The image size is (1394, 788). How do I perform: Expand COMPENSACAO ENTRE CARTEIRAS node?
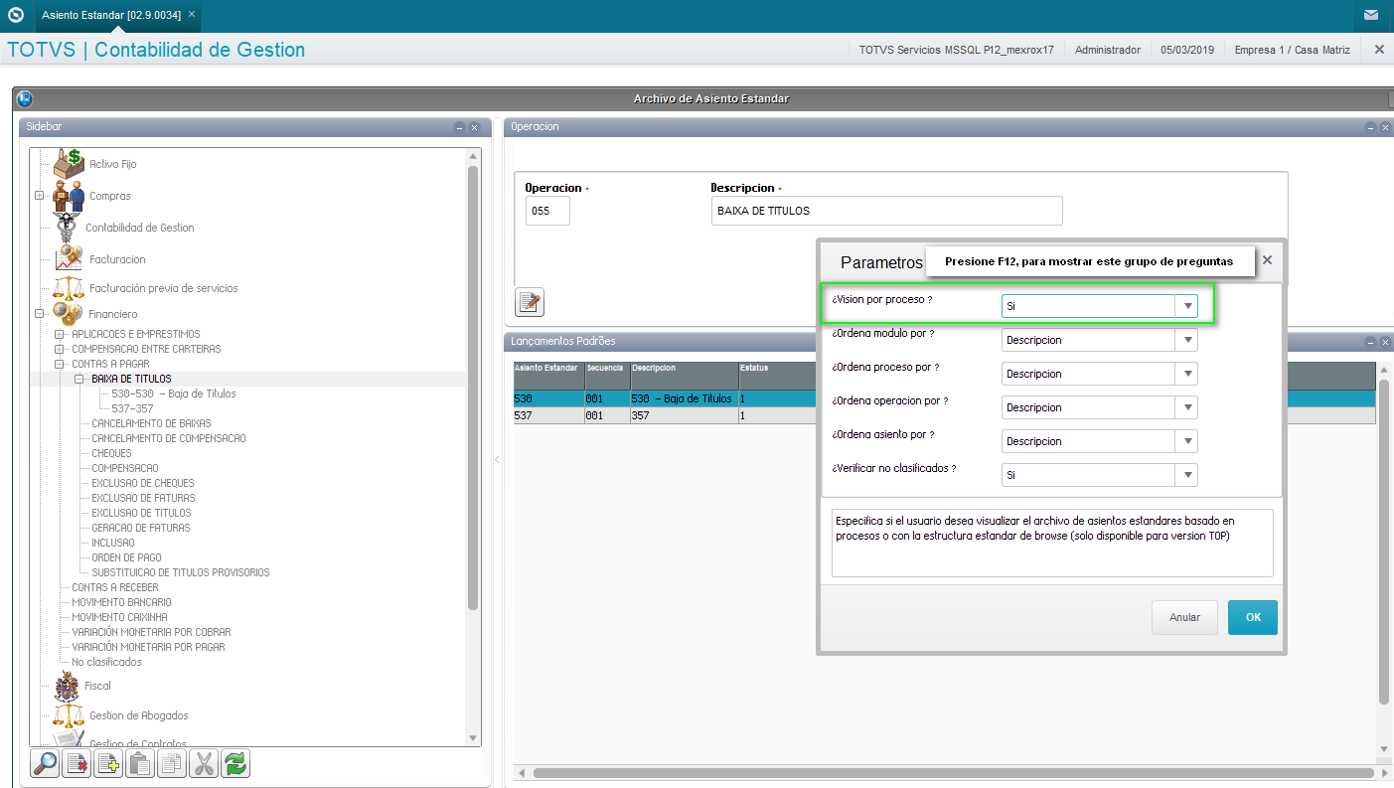click(60, 349)
